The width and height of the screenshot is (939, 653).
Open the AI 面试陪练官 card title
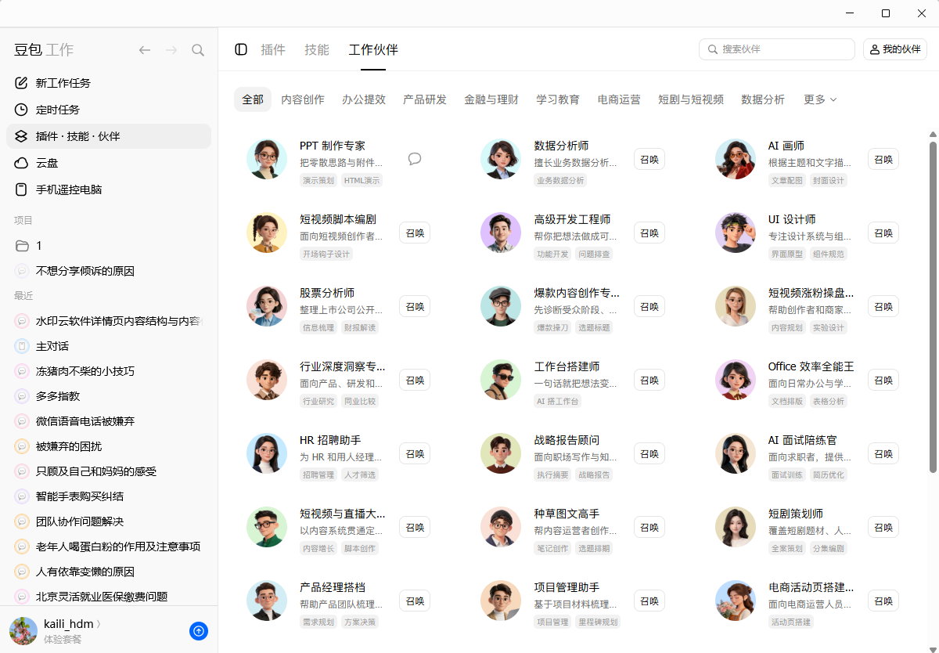click(802, 440)
